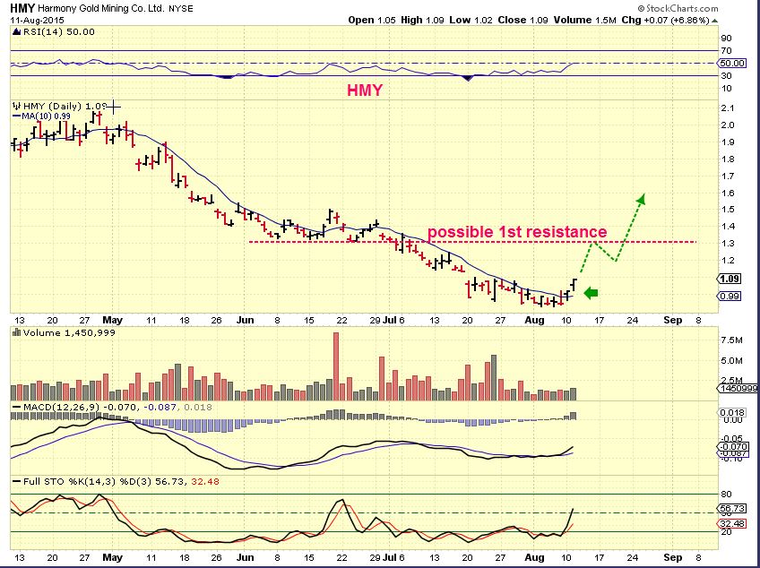Click the Volume 1.5M header value

click(x=584, y=21)
